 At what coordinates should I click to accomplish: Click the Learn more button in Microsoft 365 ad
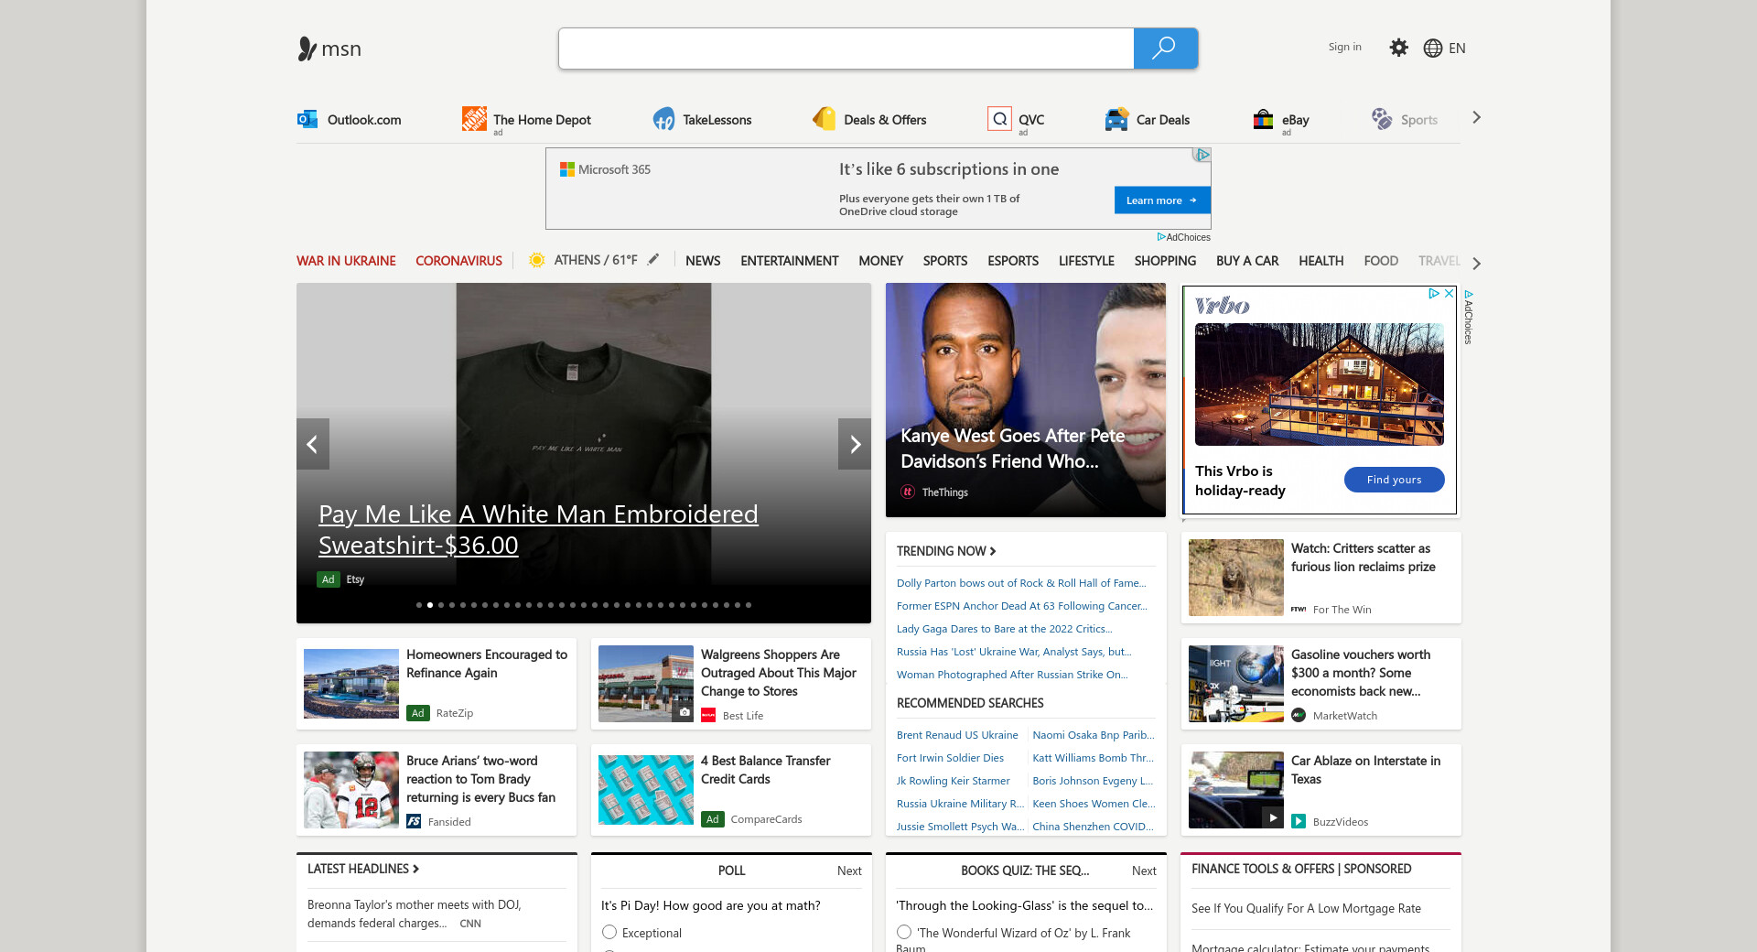1161,200
